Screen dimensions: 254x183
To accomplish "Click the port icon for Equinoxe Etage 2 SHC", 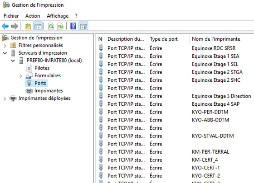I will click(x=101, y=80).
